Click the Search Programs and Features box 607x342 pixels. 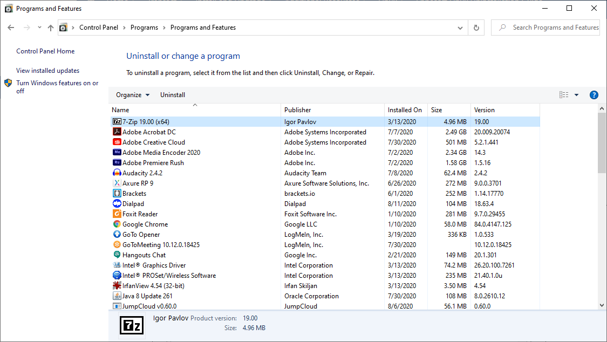coord(546,28)
